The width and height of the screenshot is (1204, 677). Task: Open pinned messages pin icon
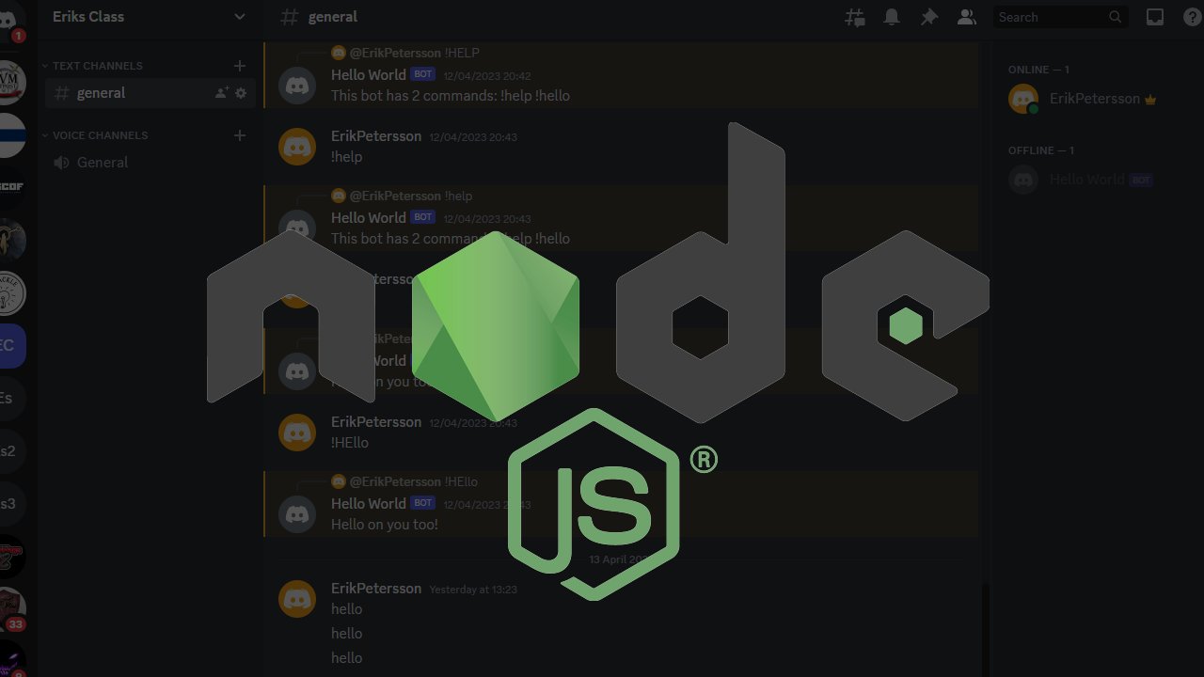928,17
